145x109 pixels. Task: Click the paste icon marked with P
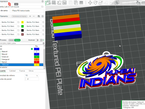76,3
